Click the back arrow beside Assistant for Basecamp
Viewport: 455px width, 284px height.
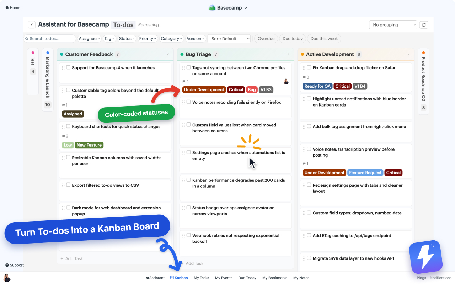tap(32, 25)
